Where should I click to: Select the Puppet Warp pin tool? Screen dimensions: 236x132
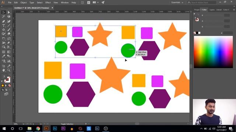[x=9, y=43]
